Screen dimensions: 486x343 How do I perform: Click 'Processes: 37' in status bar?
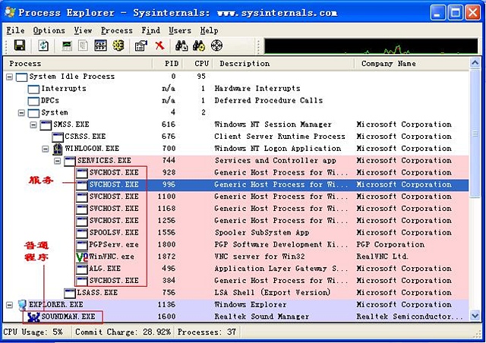click(207, 332)
